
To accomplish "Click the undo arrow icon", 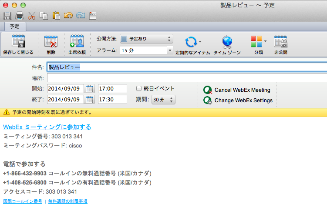I will (68, 16).
